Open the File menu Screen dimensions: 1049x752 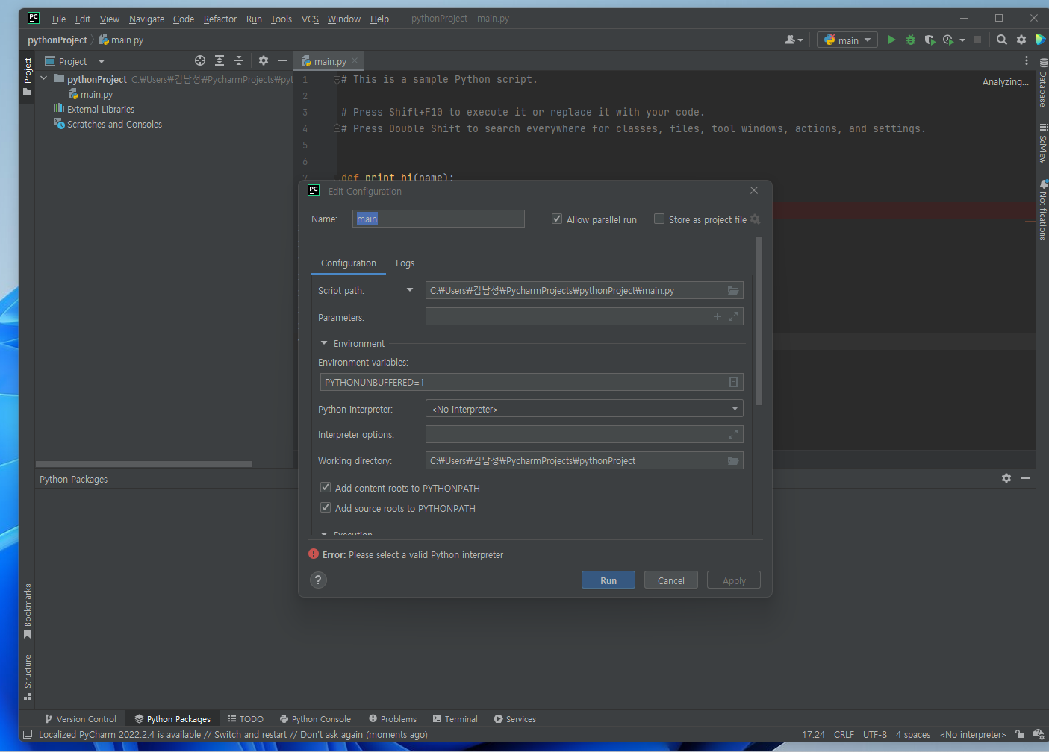click(59, 19)
